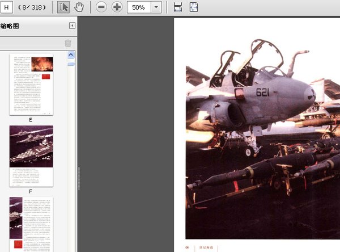This screenshot has height=252, width=340.
Task: Click the H page label box
Action: point(6,7)
